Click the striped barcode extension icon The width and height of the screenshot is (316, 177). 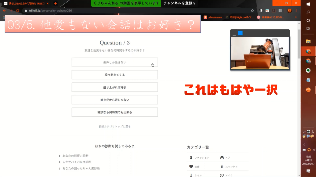click(x=280, y=11)
